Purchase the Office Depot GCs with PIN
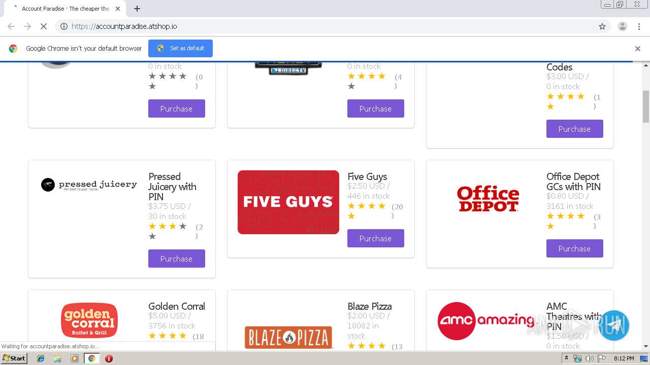The height and width of the screenshot is (365, 650). [575, 248]
